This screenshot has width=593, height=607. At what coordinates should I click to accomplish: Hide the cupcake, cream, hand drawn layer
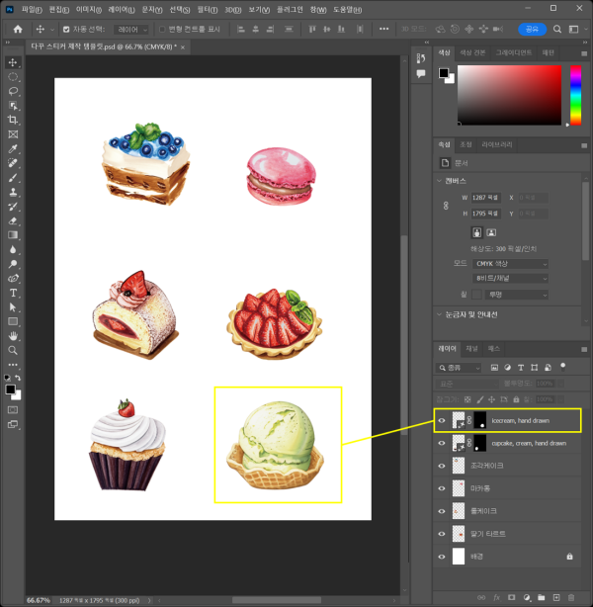441,443
